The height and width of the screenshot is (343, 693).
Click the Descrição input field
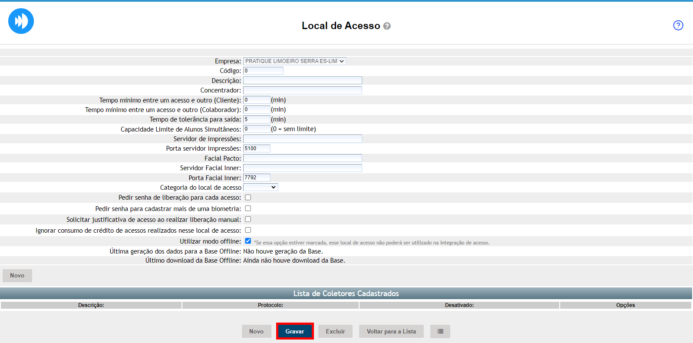302,80
